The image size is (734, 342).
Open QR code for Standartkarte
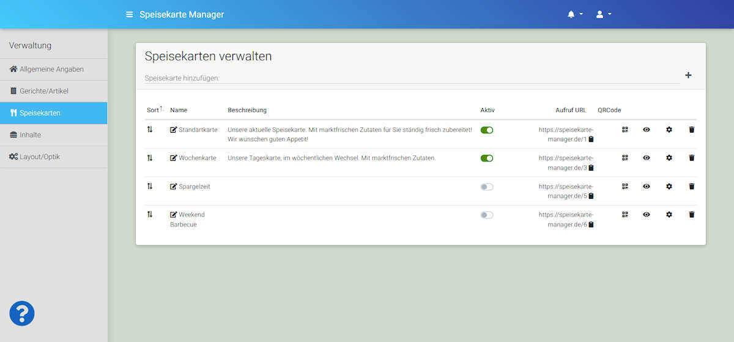coord(625,130)
